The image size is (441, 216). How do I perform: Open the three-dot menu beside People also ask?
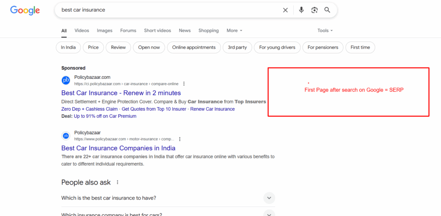118,182
